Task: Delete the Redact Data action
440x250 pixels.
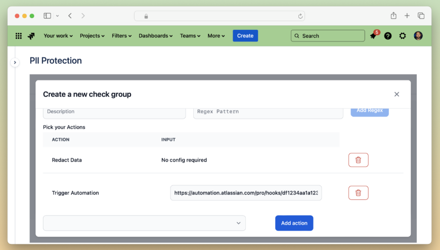Action: coord(359,160)
